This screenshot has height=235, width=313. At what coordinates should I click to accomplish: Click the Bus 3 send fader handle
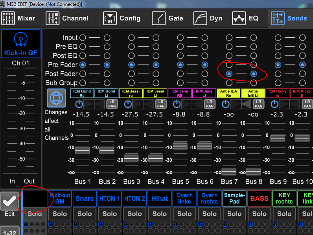pyautogui.click(x=131, y=158)
